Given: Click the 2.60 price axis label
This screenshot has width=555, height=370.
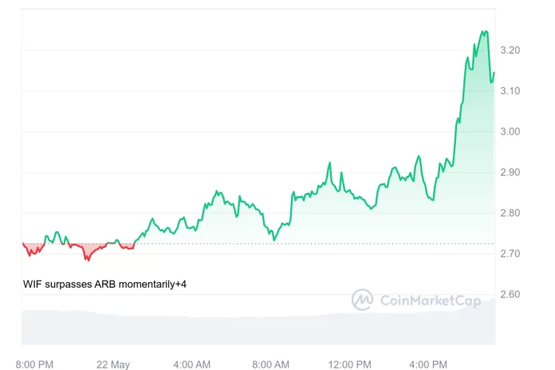Looking at the screenshot, I should pos(509,294).
